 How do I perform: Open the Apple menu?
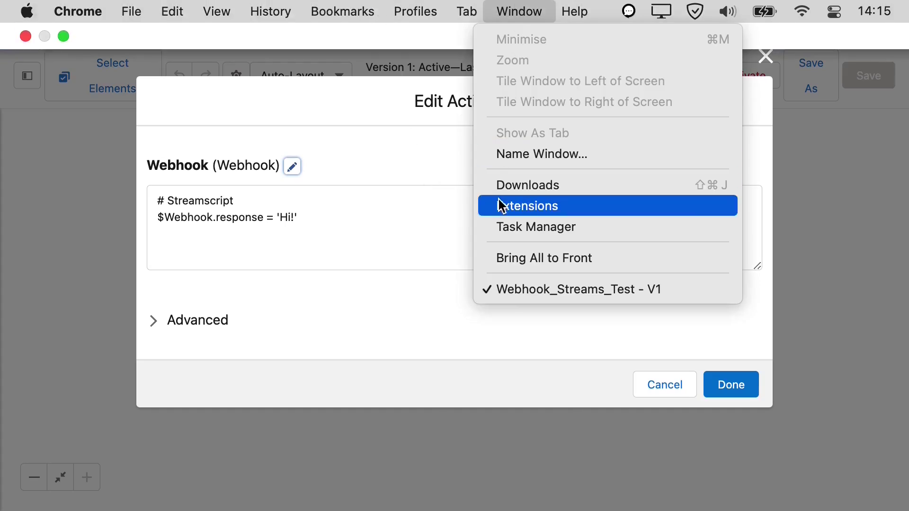pyautogui.click(x=27, y=11)
